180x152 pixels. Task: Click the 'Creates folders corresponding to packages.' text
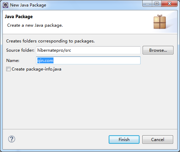[x=50, y=41]
